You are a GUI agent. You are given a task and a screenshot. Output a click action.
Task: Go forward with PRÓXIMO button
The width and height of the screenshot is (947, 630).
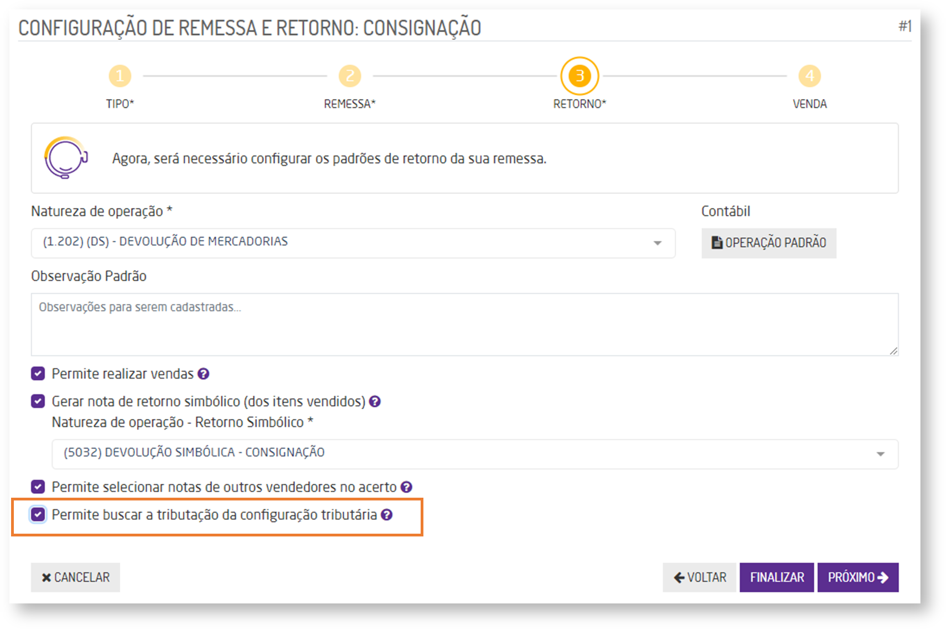tap(857, 577)
